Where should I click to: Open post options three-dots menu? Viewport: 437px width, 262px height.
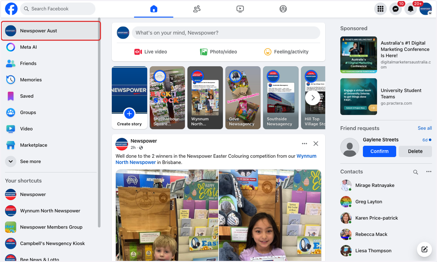pyautogui.click(x=304, y=144)
